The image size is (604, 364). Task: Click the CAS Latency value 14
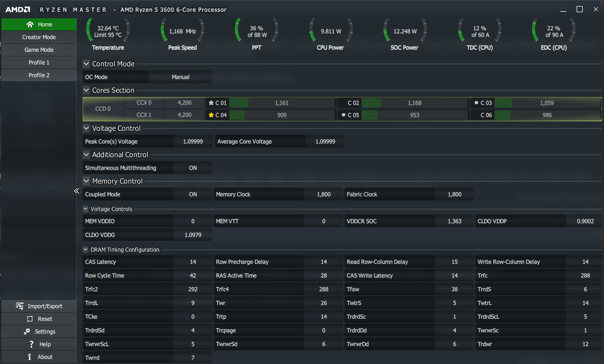(x=193, y=262)
